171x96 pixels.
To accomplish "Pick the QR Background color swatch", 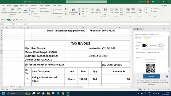I will coord(161,45).
